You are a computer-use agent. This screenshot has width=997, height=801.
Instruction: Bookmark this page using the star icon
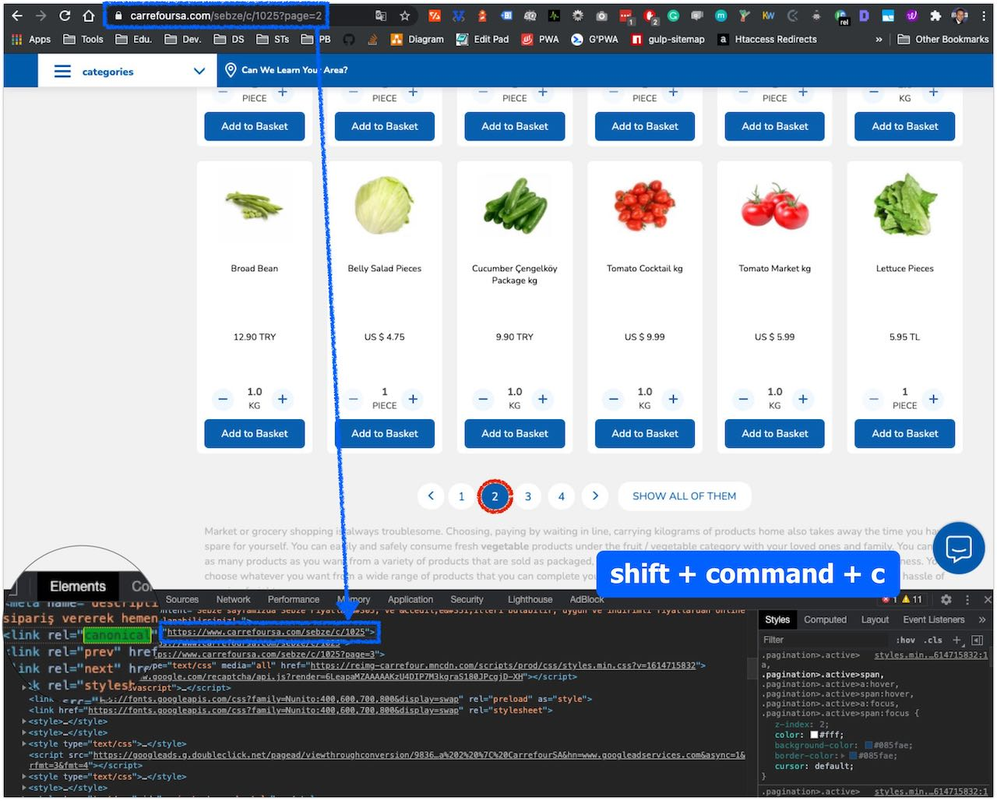pos(405,15)
